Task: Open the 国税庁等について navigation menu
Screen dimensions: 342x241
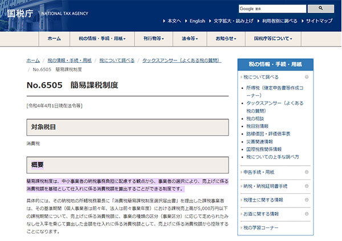Action: coord(272,38)
